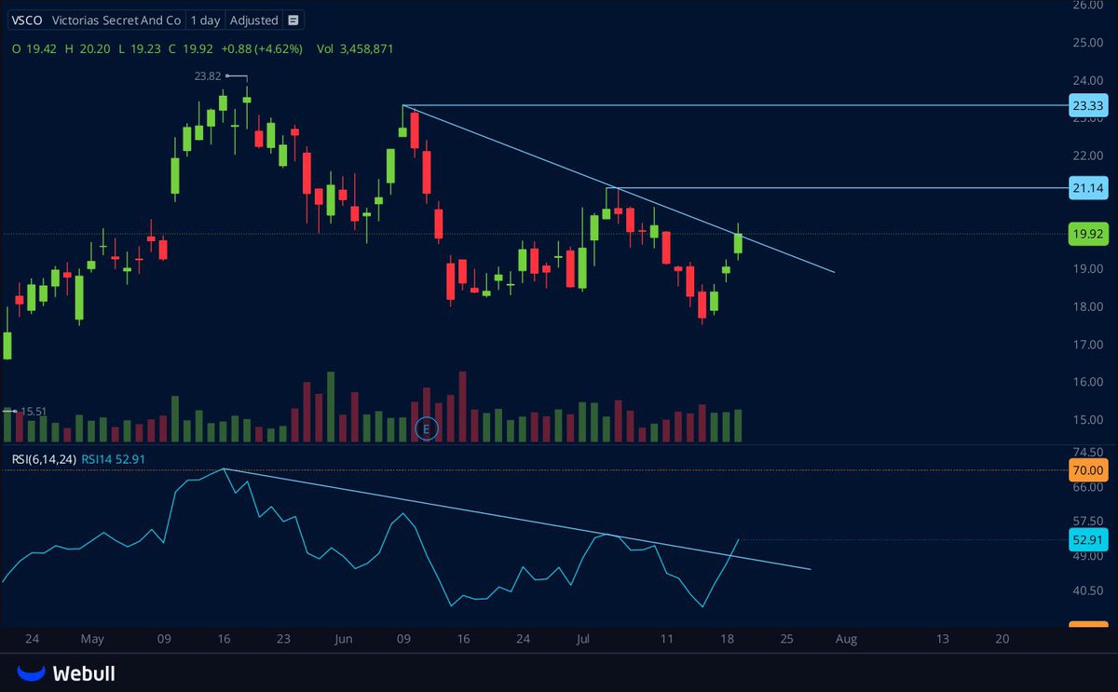Click the Jun label on date axis

345,640
